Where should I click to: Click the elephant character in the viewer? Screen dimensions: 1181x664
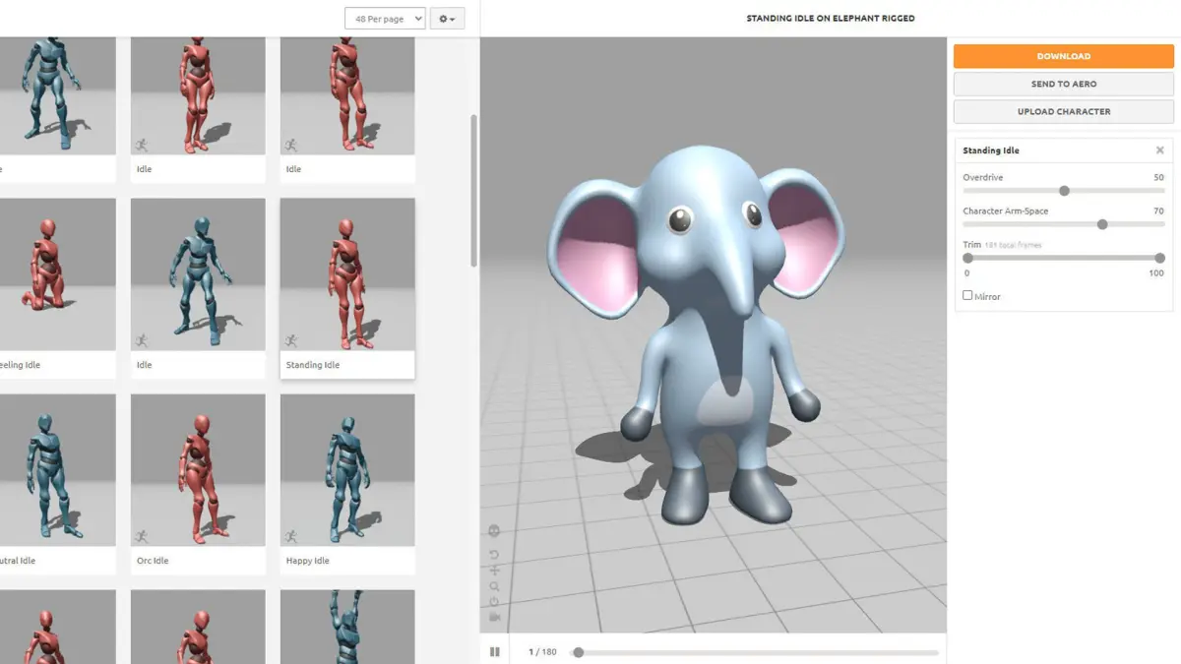698,334
